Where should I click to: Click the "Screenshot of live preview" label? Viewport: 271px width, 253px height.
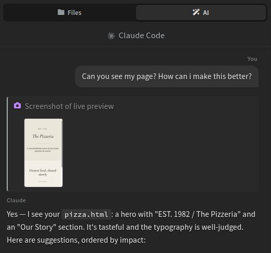[69, 106]
